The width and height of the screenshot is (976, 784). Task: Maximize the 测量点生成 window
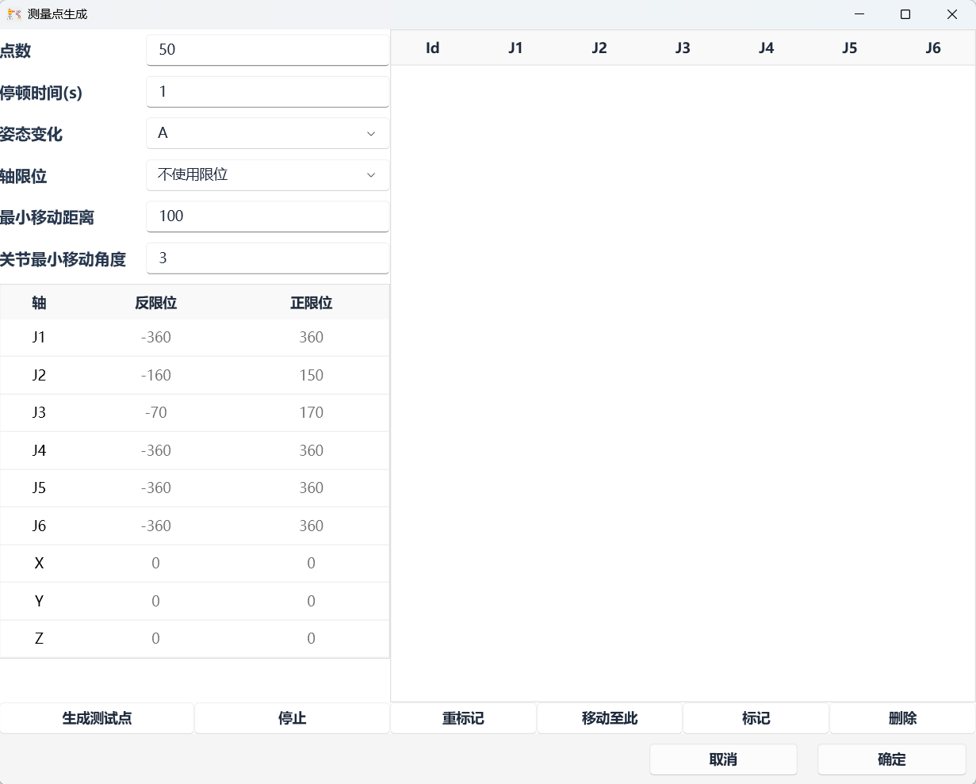click(905, 14)
